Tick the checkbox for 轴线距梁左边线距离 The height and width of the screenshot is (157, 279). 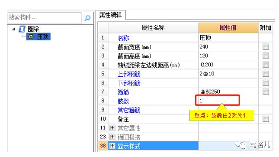point(266,65)
